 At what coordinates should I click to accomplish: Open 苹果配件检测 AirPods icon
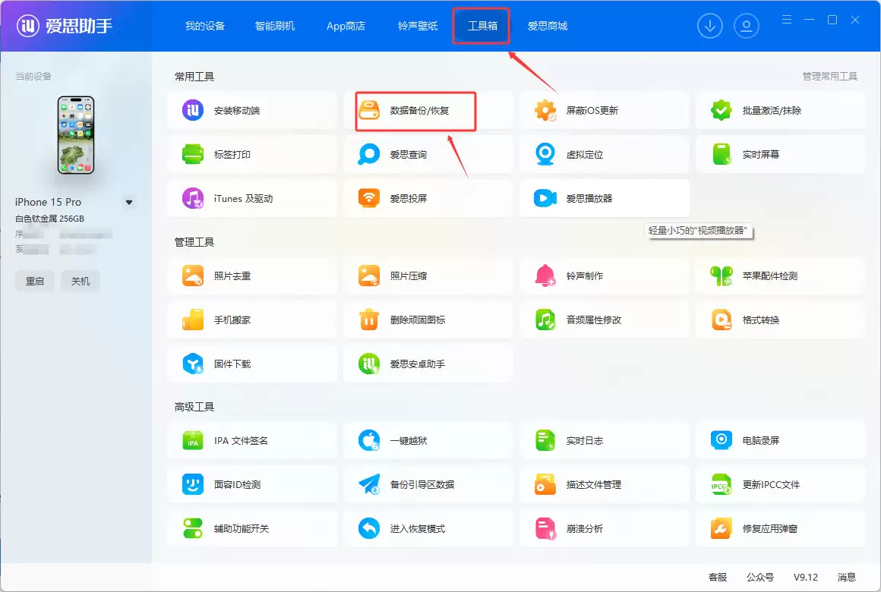pos(722,276)
